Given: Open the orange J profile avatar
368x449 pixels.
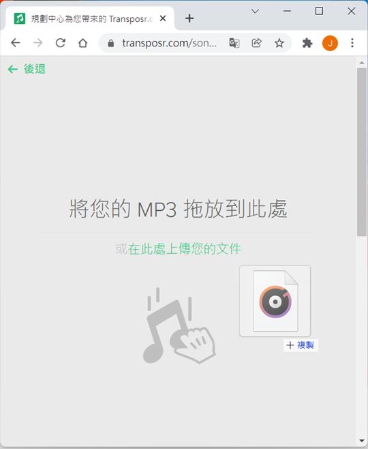Looking at the screenshot, I should [330, 43].
